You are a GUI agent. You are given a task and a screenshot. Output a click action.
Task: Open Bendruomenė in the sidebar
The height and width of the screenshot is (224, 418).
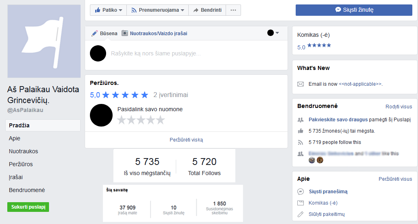(x=27, y=190)
